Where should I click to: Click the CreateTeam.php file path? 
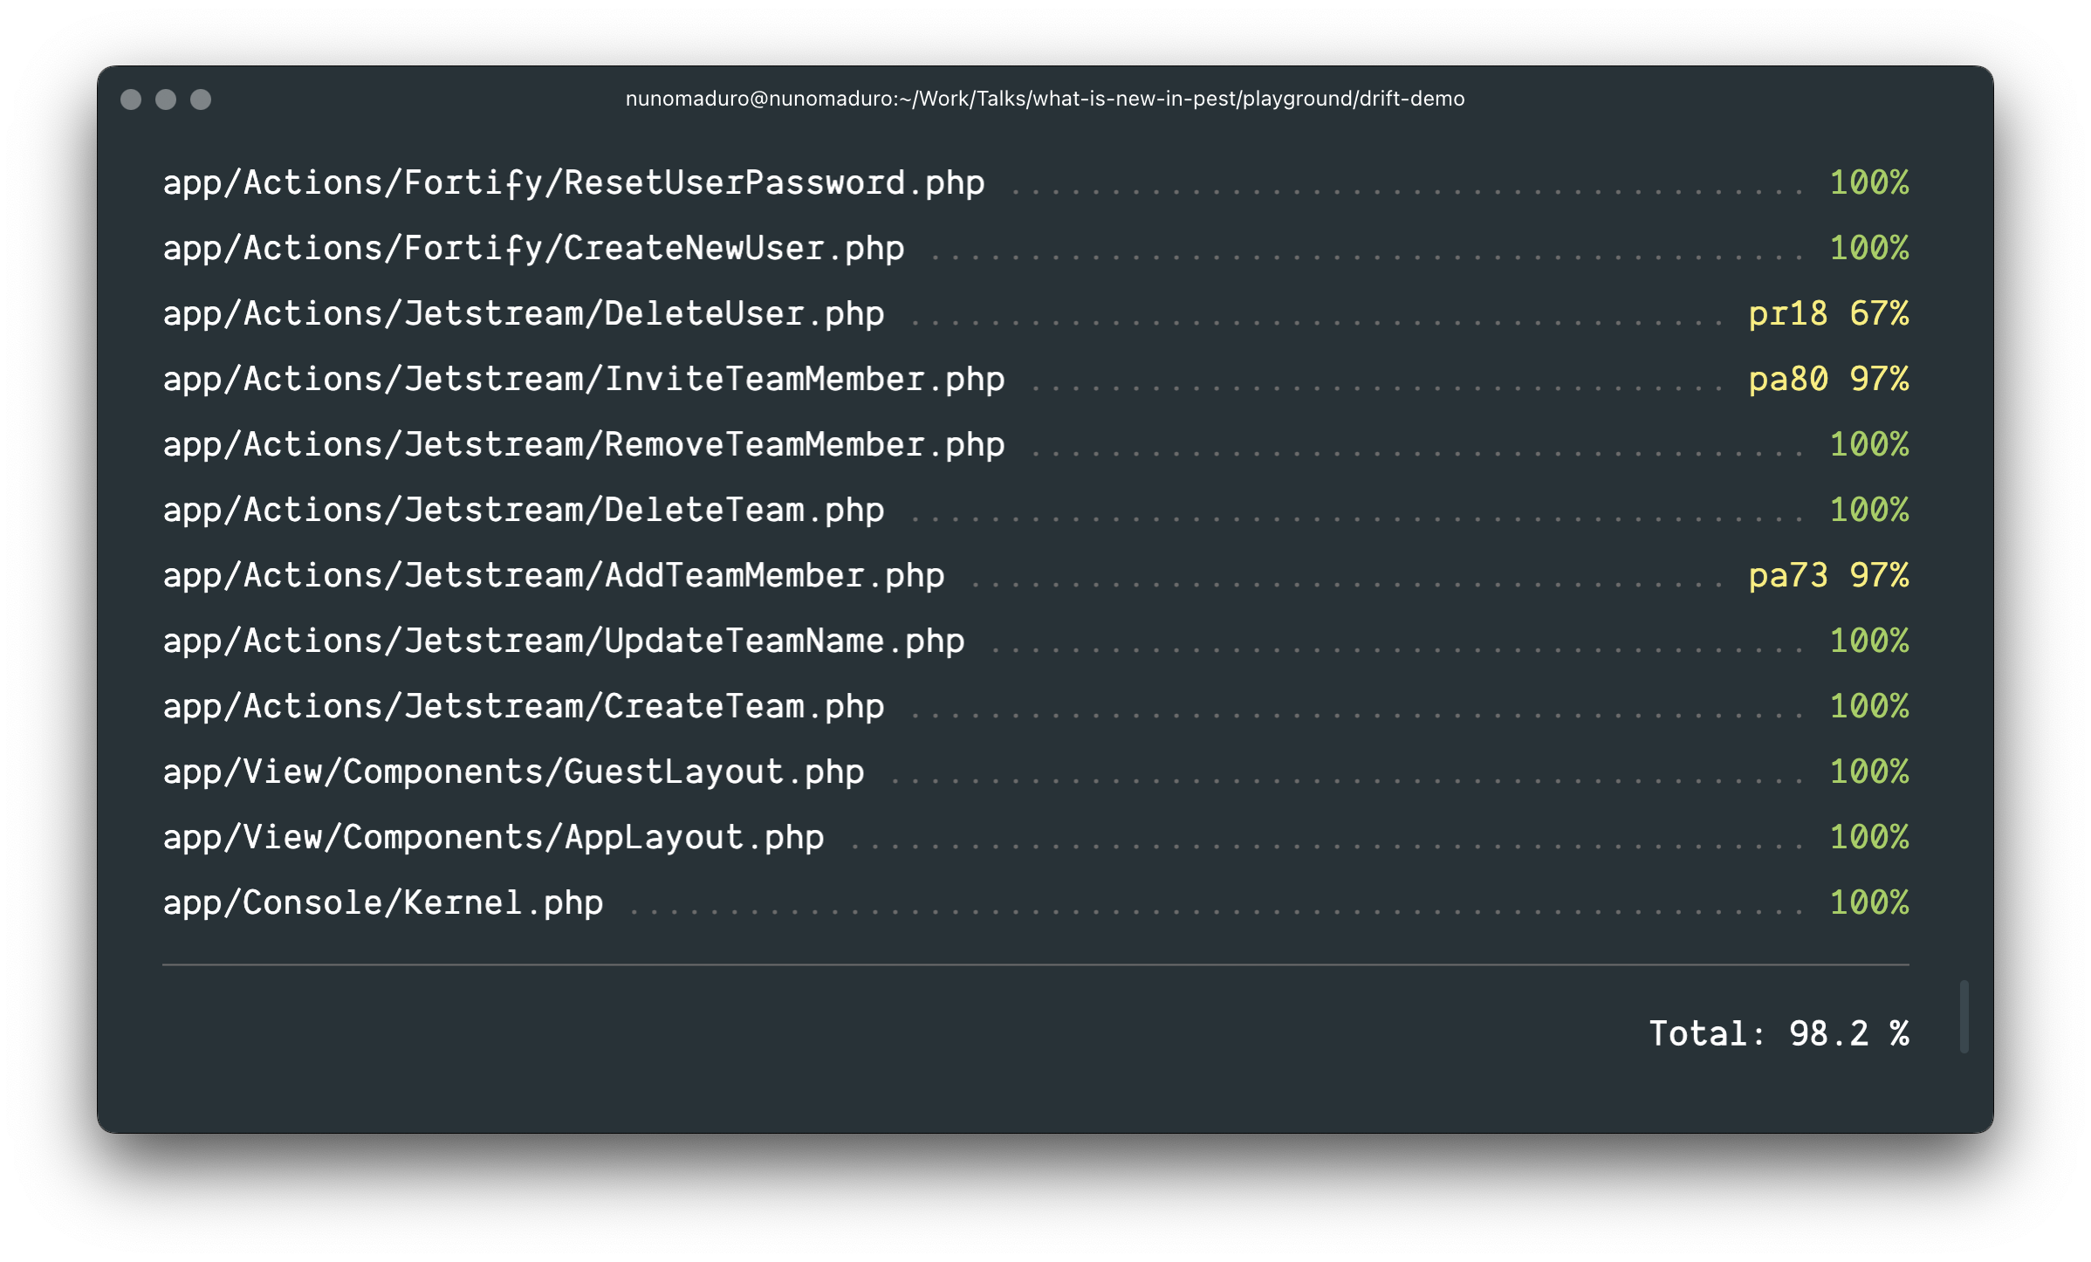[524, 707]
